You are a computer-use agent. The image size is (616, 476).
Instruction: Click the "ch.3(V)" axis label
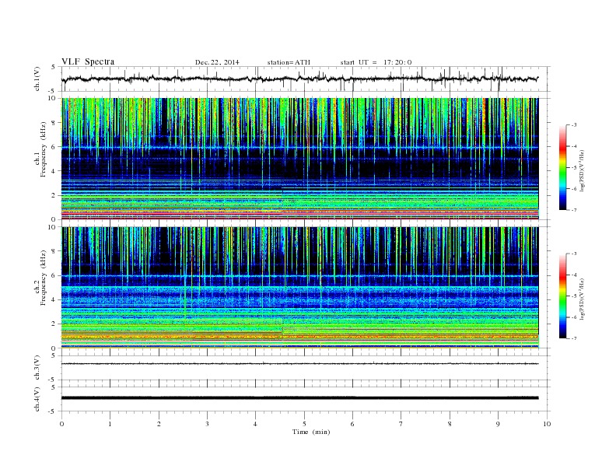37,368
